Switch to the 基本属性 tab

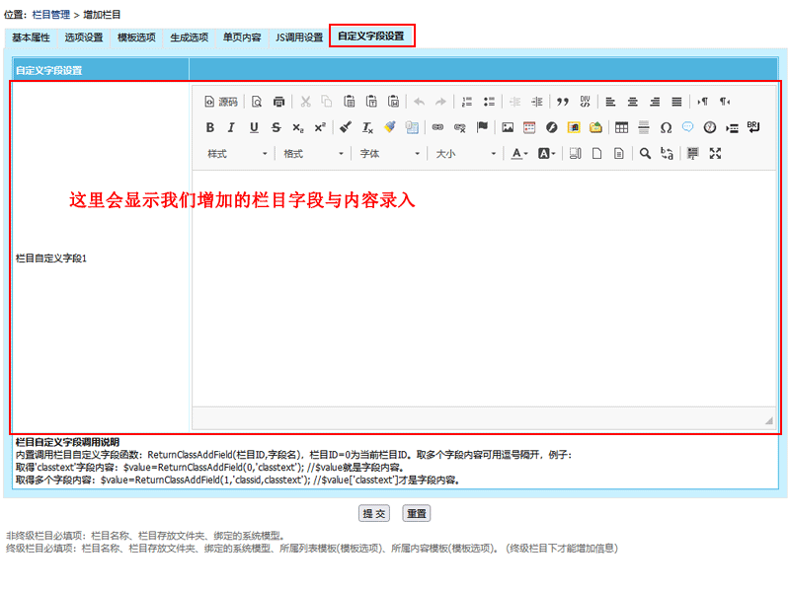[x=31, y=37]
